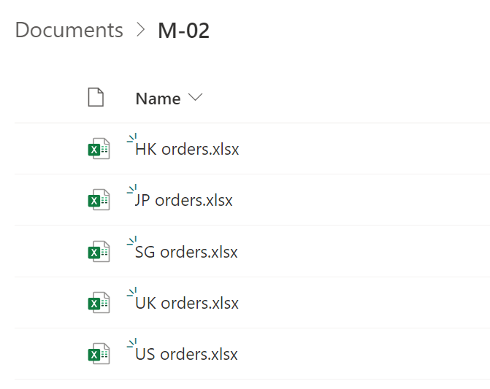Open JP orders.xlsx file
Image resolution: width=490 pixels, height=389 pixels.
pyautogui.click(x=184, y=201)
